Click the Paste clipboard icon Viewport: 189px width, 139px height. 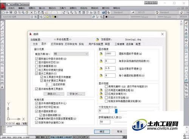click(39, 12)
